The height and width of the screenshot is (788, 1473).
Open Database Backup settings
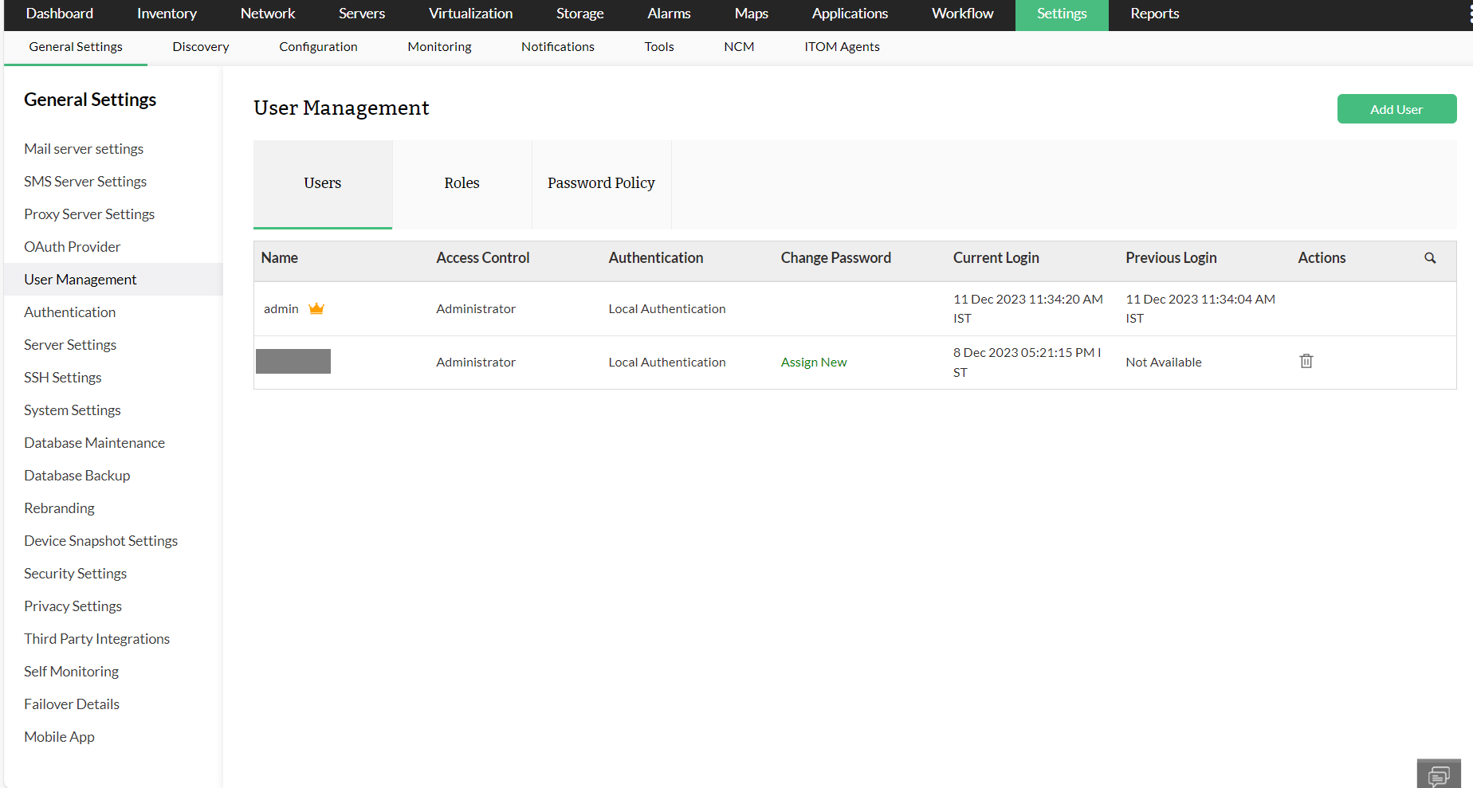pyautogui.click(x=77, y=475)
